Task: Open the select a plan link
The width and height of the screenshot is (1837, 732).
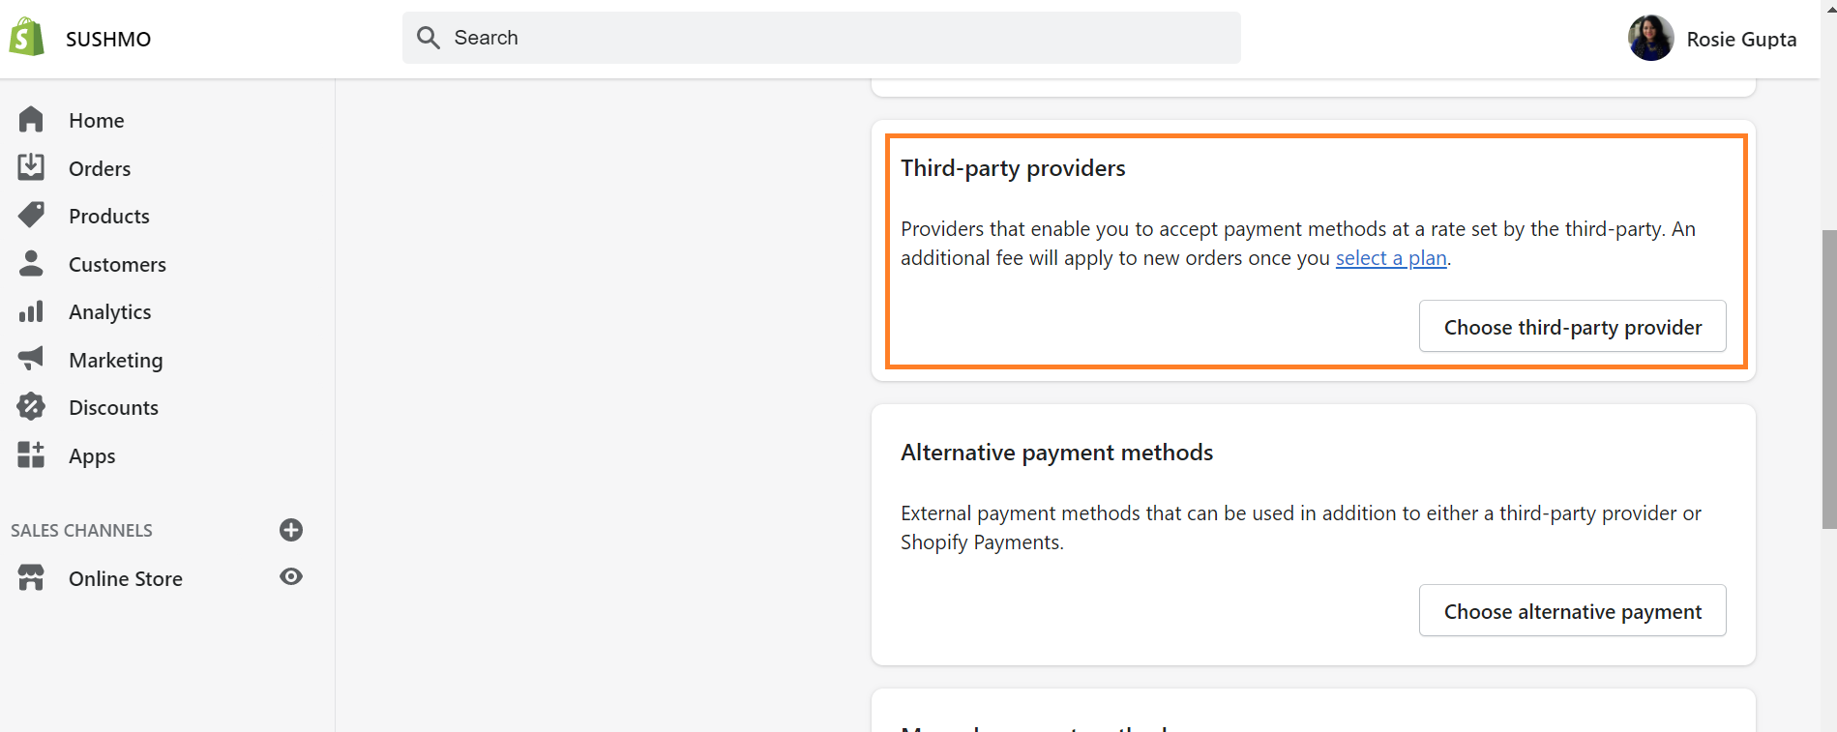Action: point(1391,257)
